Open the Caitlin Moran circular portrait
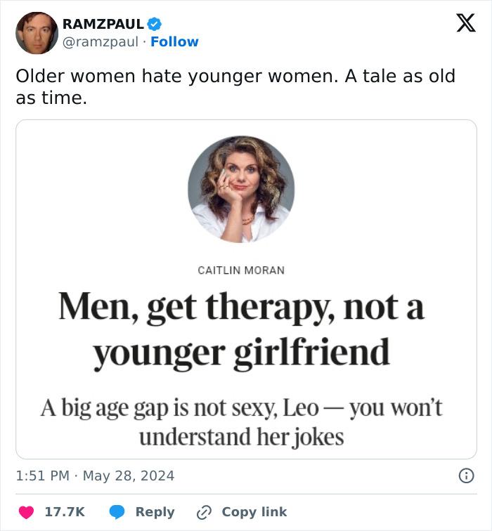Viewport: 492px width, 531px height. (x=241, y=190)
